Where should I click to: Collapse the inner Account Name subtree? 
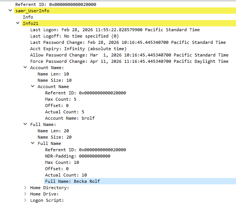pos(33,86)
